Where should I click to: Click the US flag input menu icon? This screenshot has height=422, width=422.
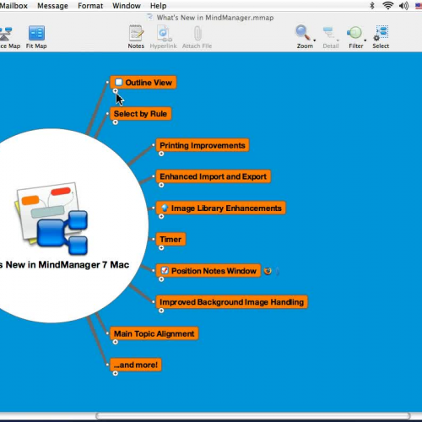[419, 6]
